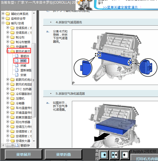This screenshot has width=158, height=161.
Task: Collapse the 暖风/空调 folder node
Action: pyautogui.click(x=3, y=23)
